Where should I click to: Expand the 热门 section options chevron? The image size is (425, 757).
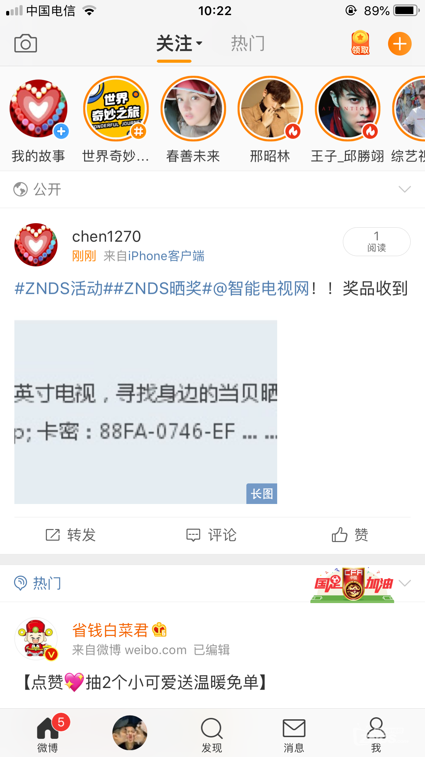(x=404, y=583)
